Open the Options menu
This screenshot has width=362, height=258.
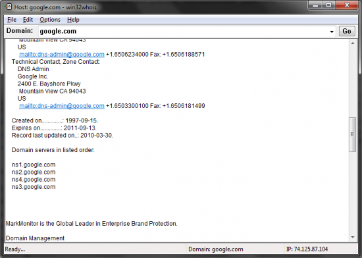click(50, 20)
